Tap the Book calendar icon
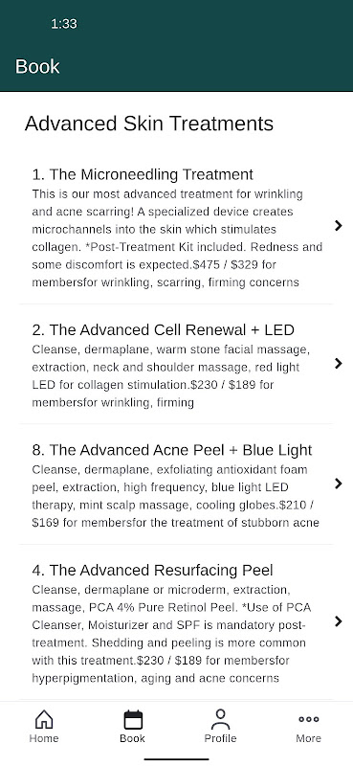This screenshot has width=353, height=766. [133, 720]
